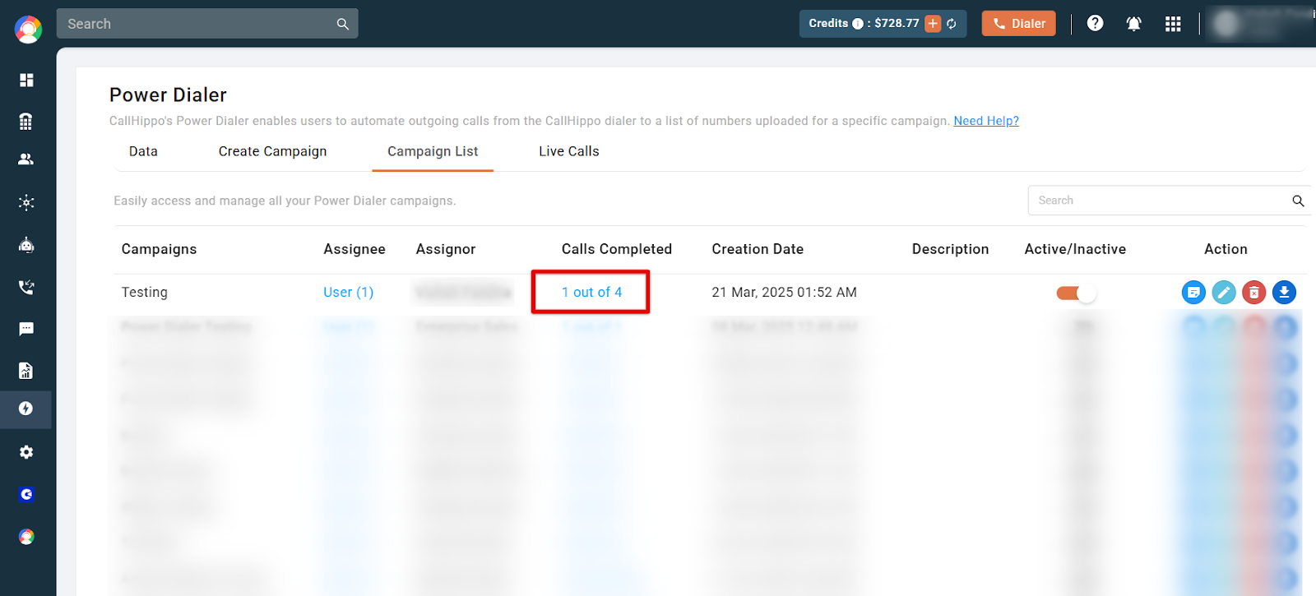Image resolution: width=1316 pixels, height=596 pixels.
Task: Open the Users icon in sidebar
Action: [x=26, y=159]
